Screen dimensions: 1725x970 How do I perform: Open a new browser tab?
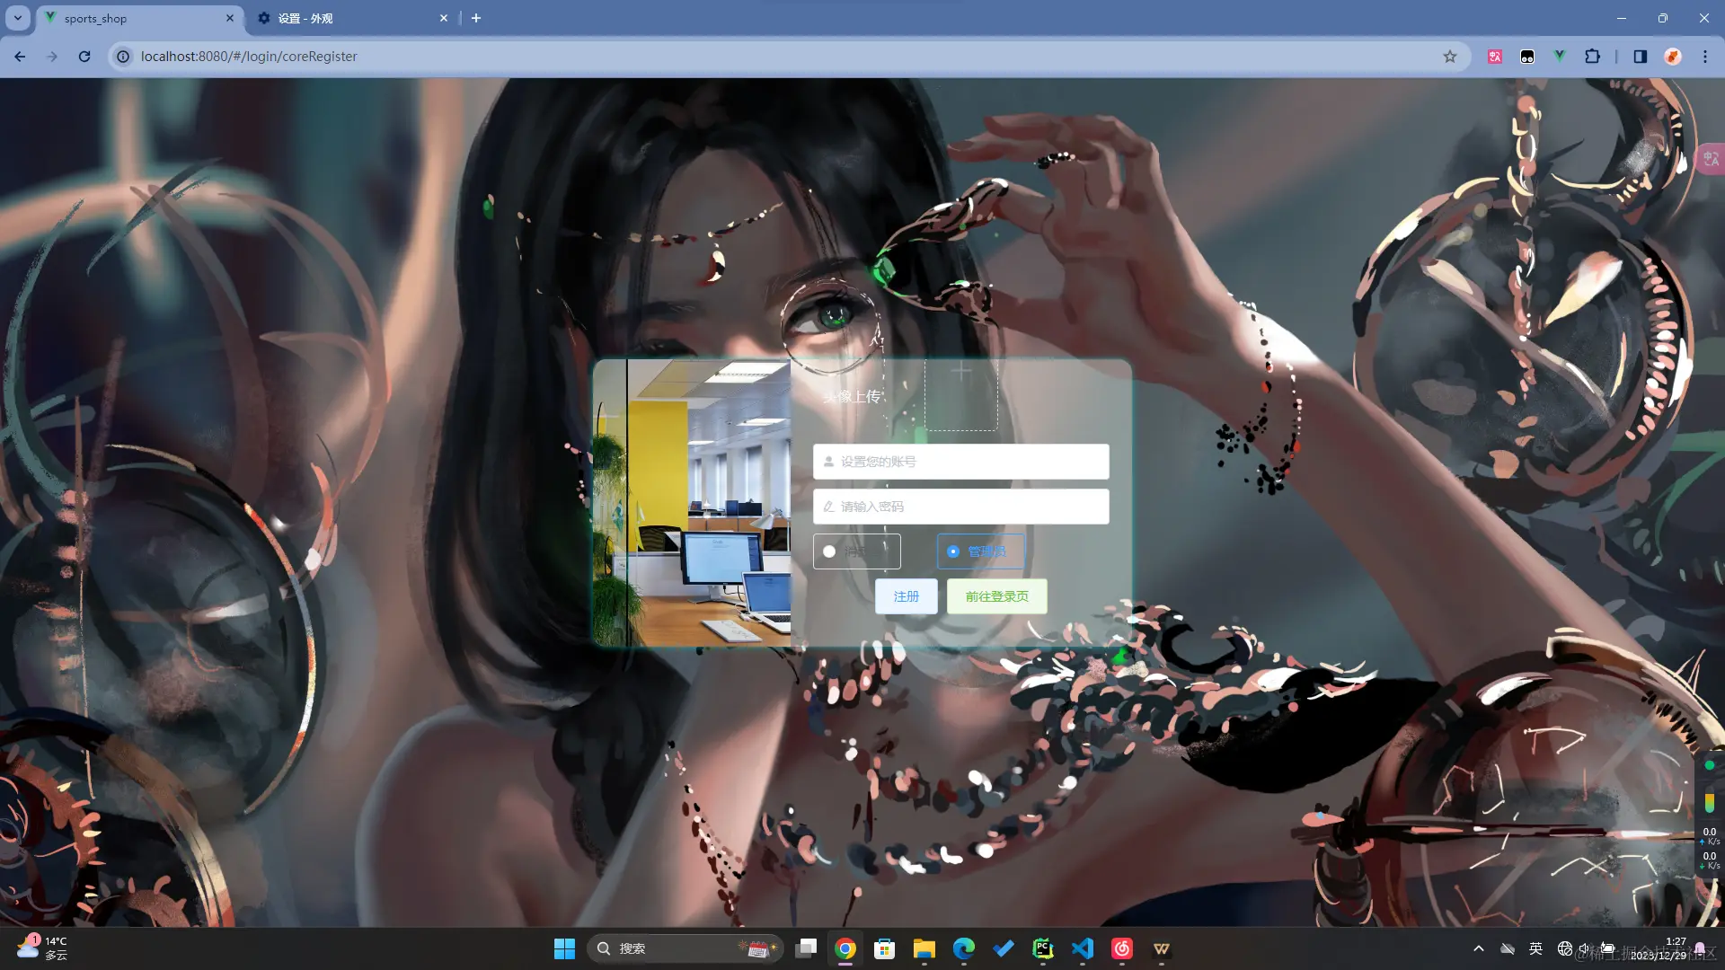pos(476,18)
